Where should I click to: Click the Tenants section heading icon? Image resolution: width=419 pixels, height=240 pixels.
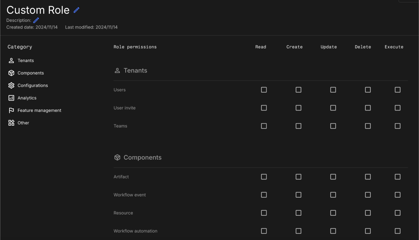coord(117,70)
